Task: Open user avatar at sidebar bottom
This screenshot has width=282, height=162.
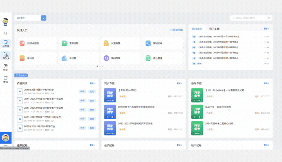Action: [x=5, y=138]
